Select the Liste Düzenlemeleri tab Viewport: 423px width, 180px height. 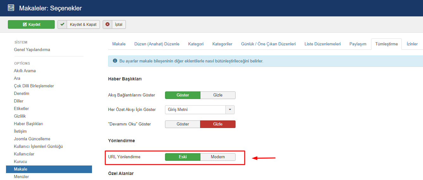[x=322, y=44]
